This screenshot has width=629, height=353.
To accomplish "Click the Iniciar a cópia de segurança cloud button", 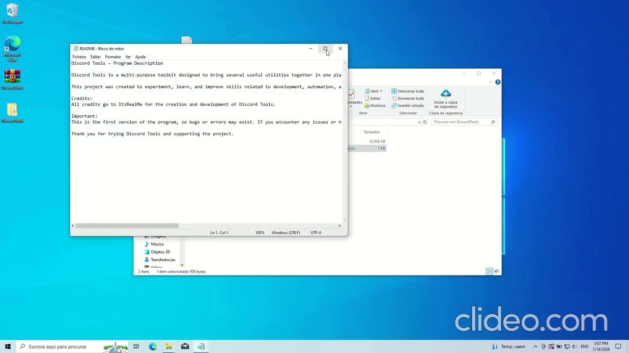I will point(446,99).
